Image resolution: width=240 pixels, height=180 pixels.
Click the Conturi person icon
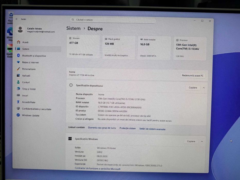click(18, 82)
